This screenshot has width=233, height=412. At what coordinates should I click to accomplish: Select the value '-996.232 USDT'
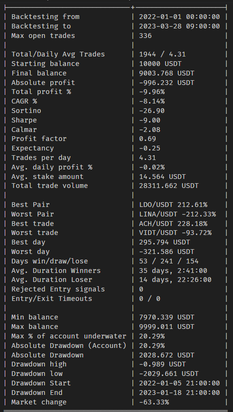click(x=167, y=83)
